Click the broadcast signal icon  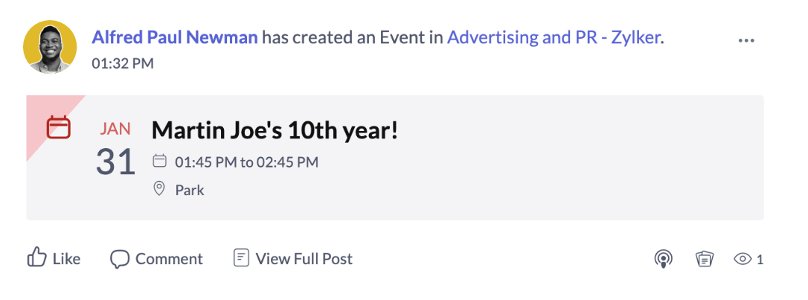pyautogui.click(x=663, y=258)
